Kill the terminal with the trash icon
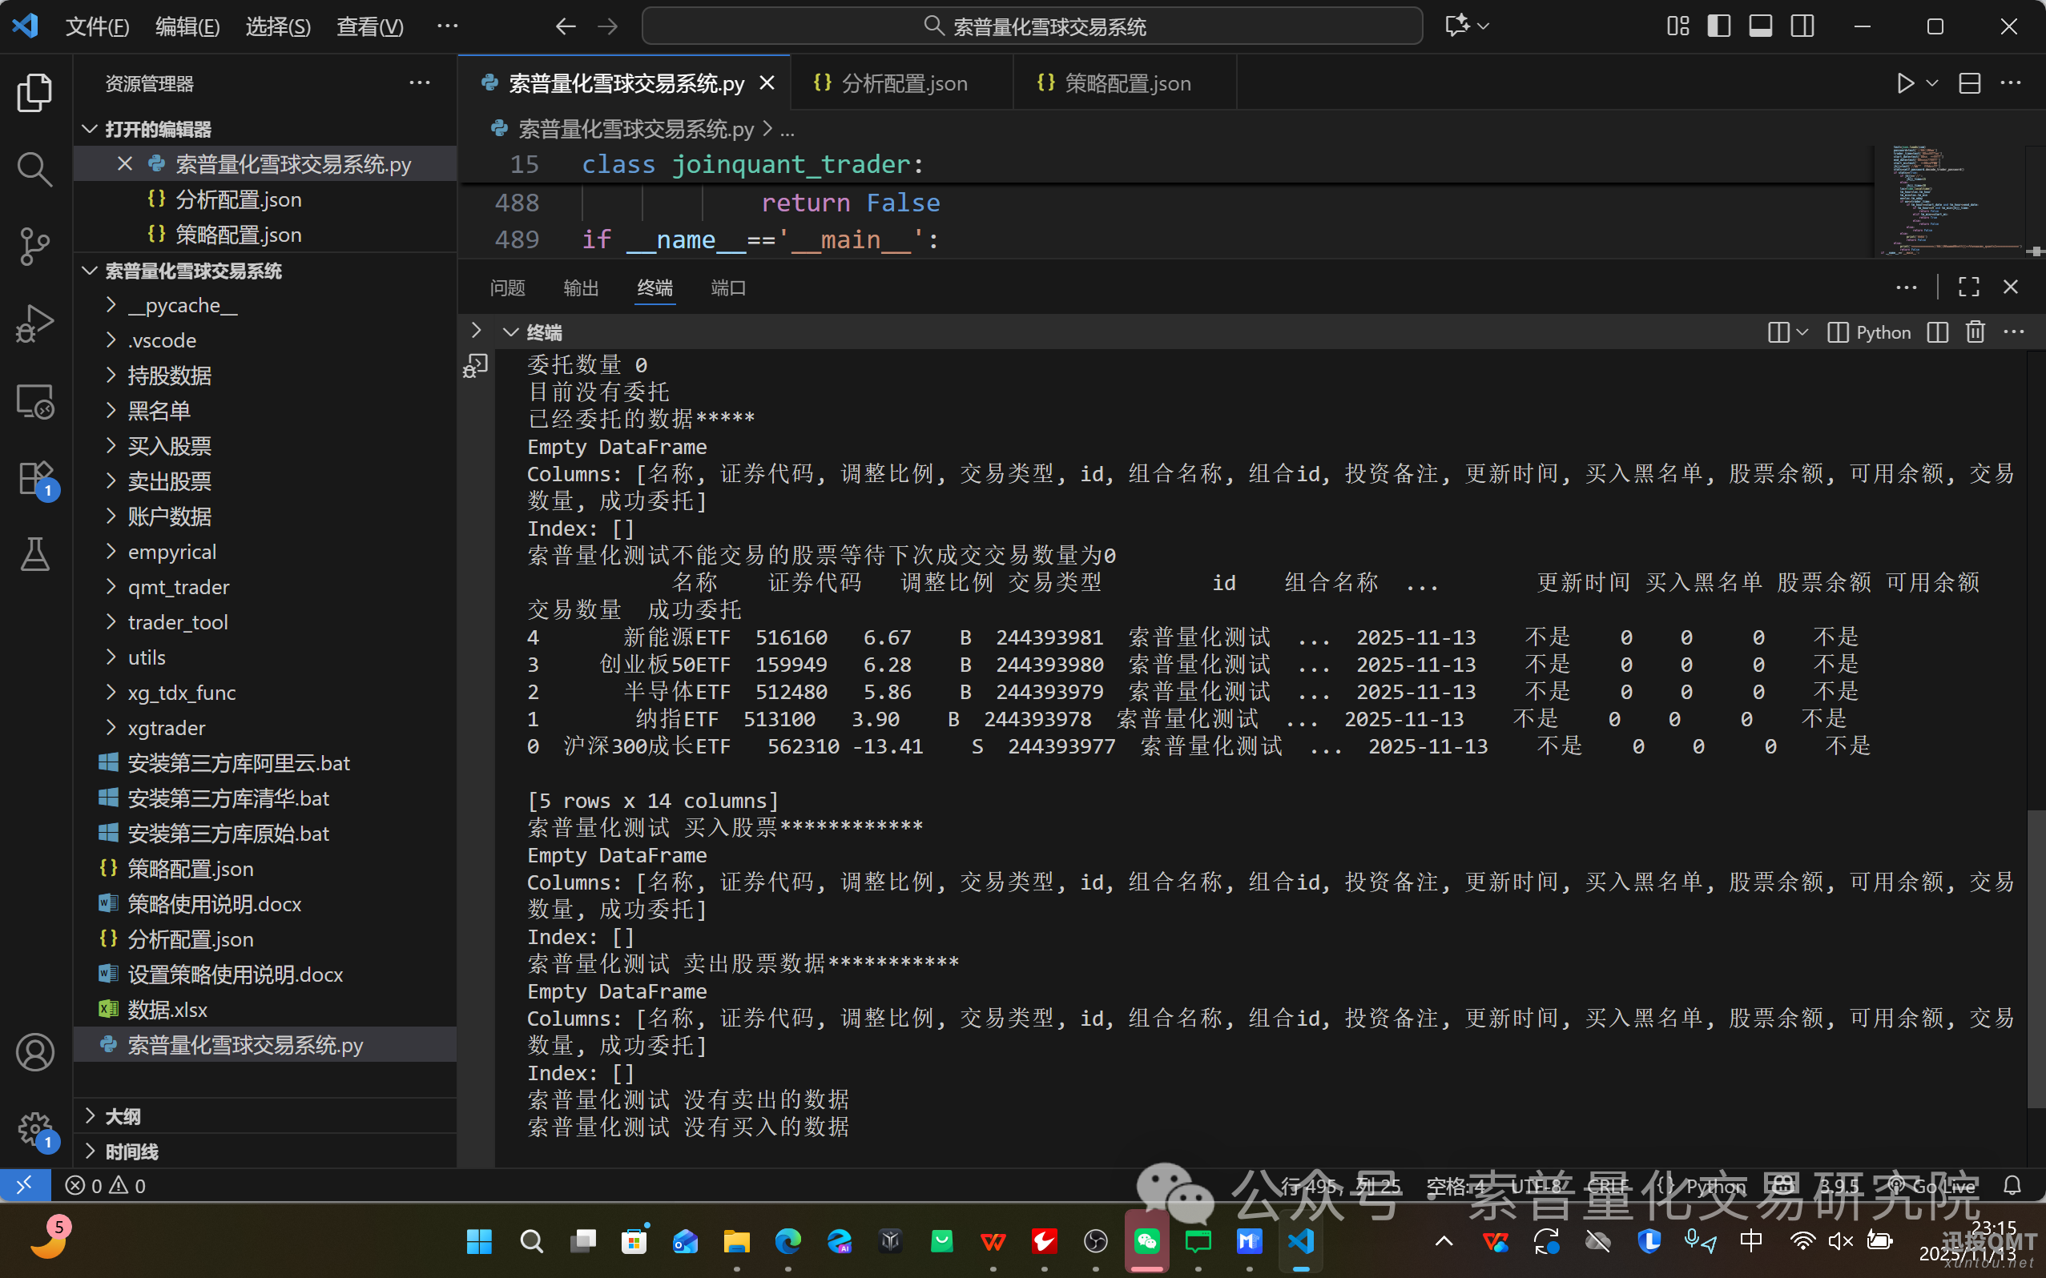 coord(1976,332)
